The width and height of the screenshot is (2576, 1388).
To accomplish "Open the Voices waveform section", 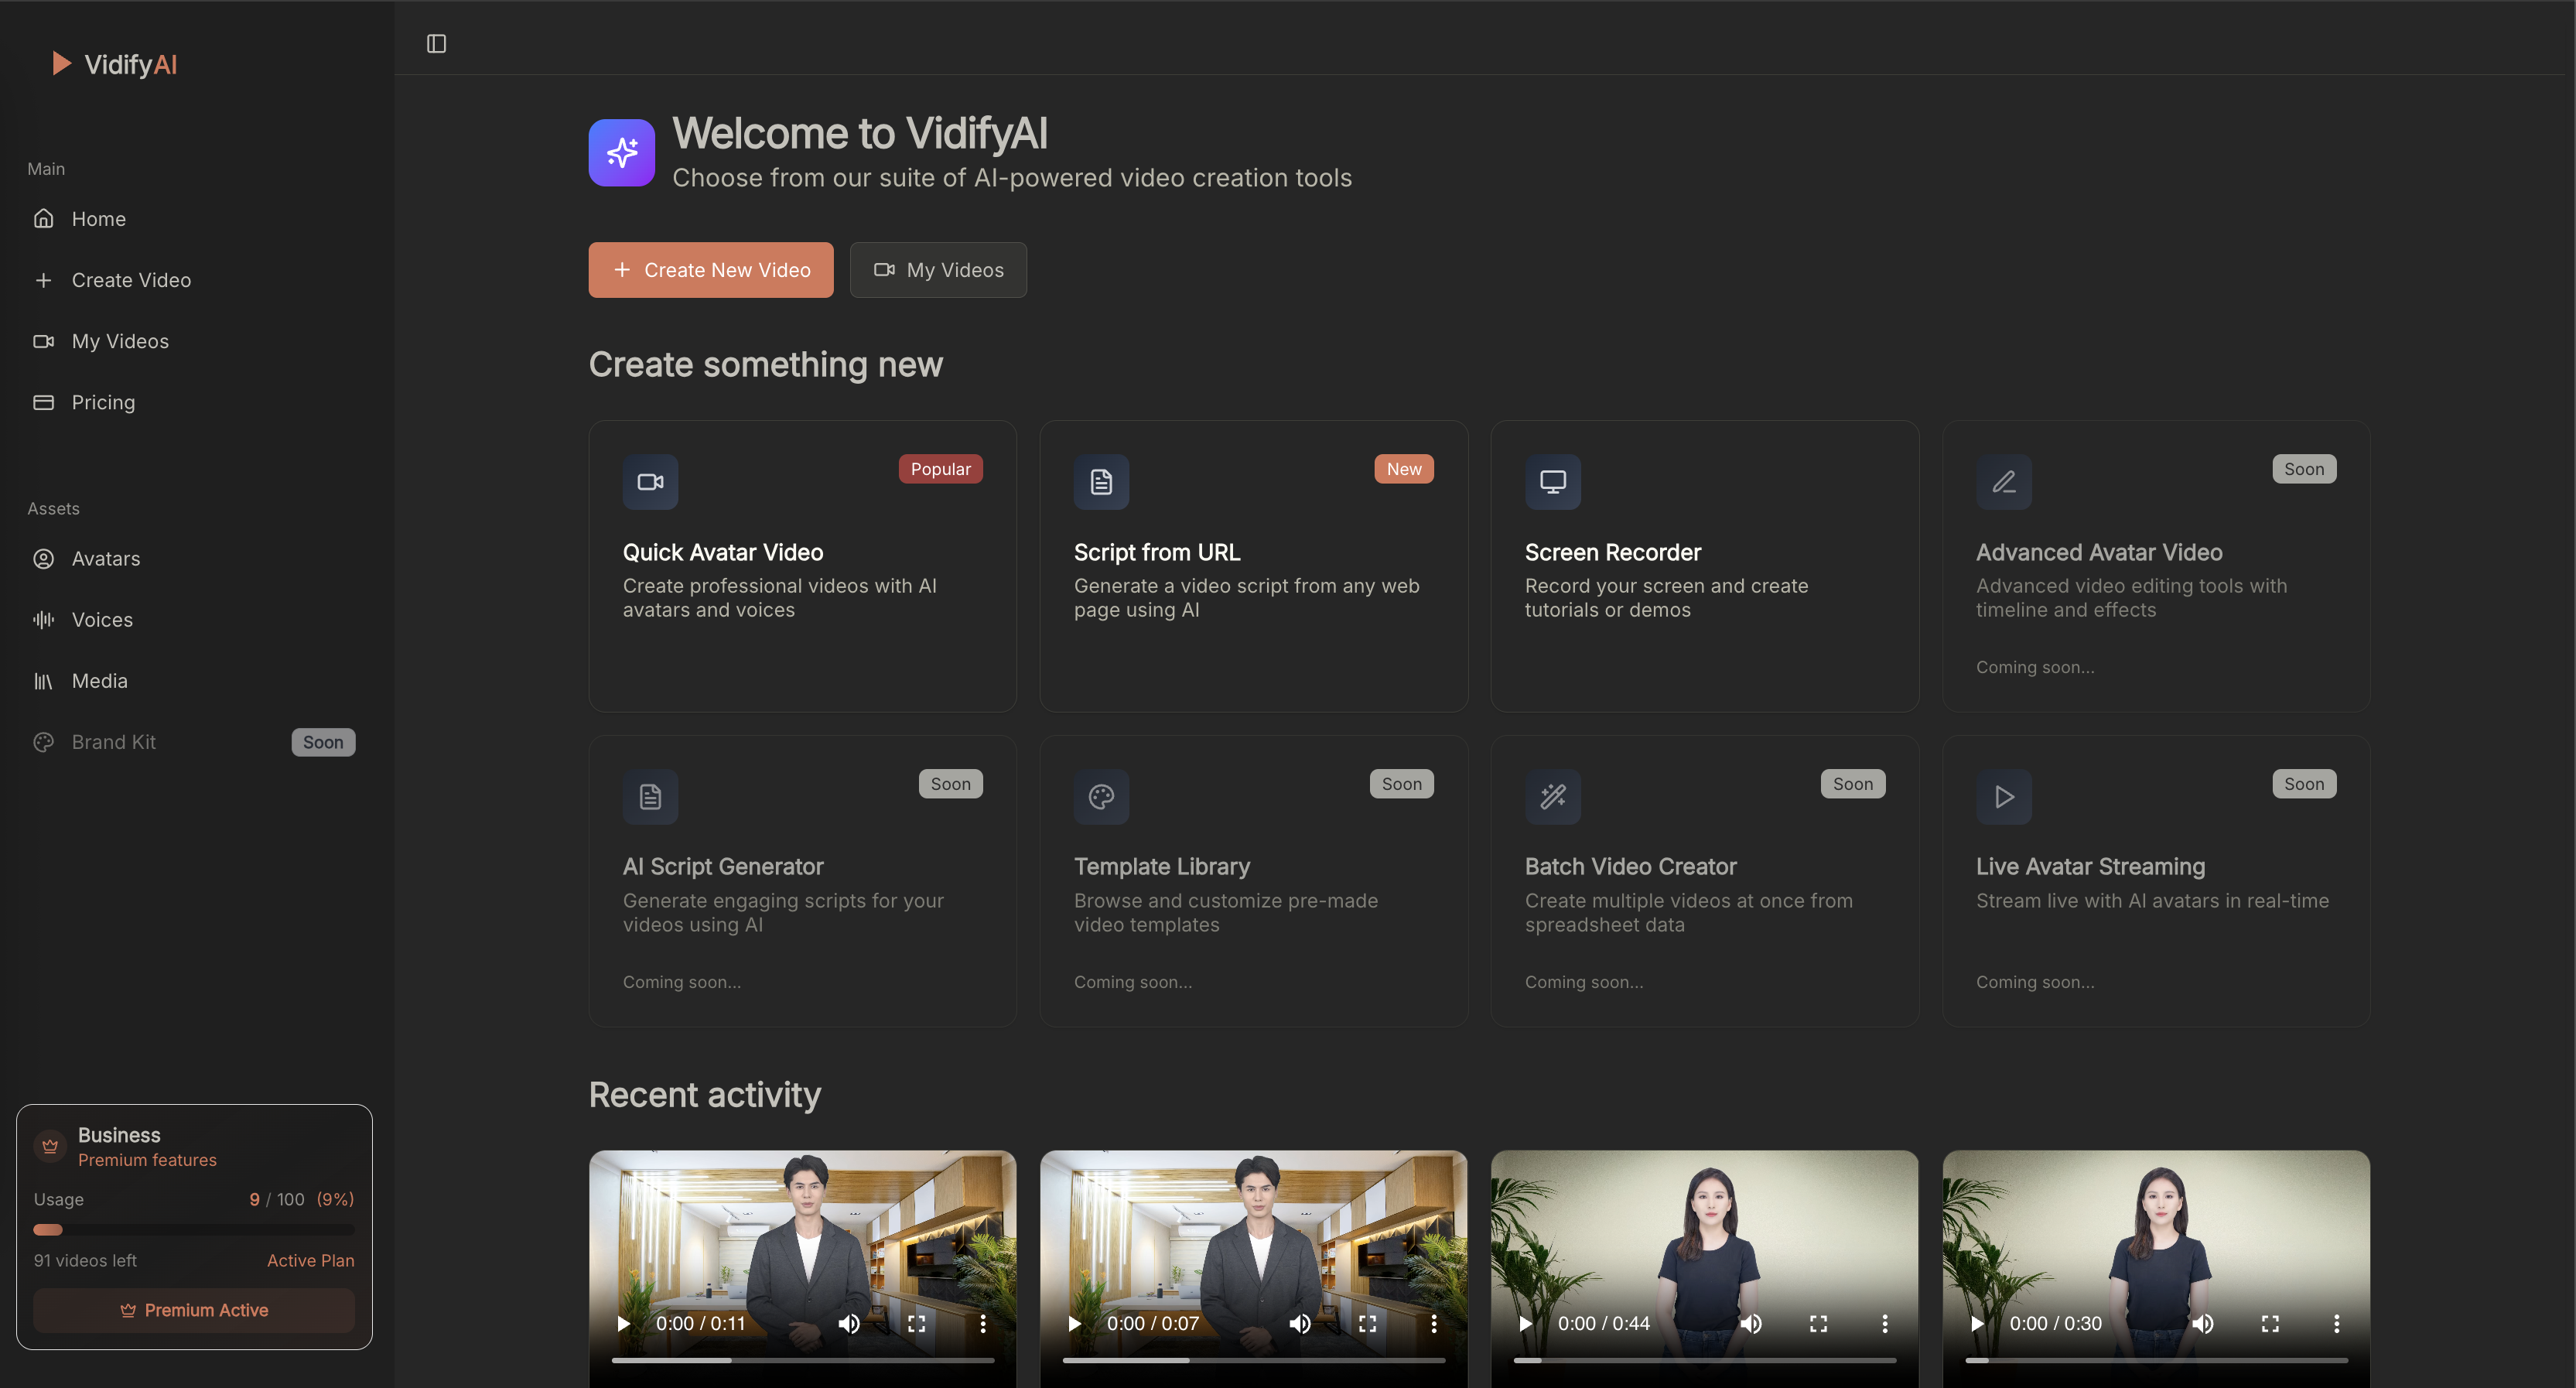I will 101,619.
